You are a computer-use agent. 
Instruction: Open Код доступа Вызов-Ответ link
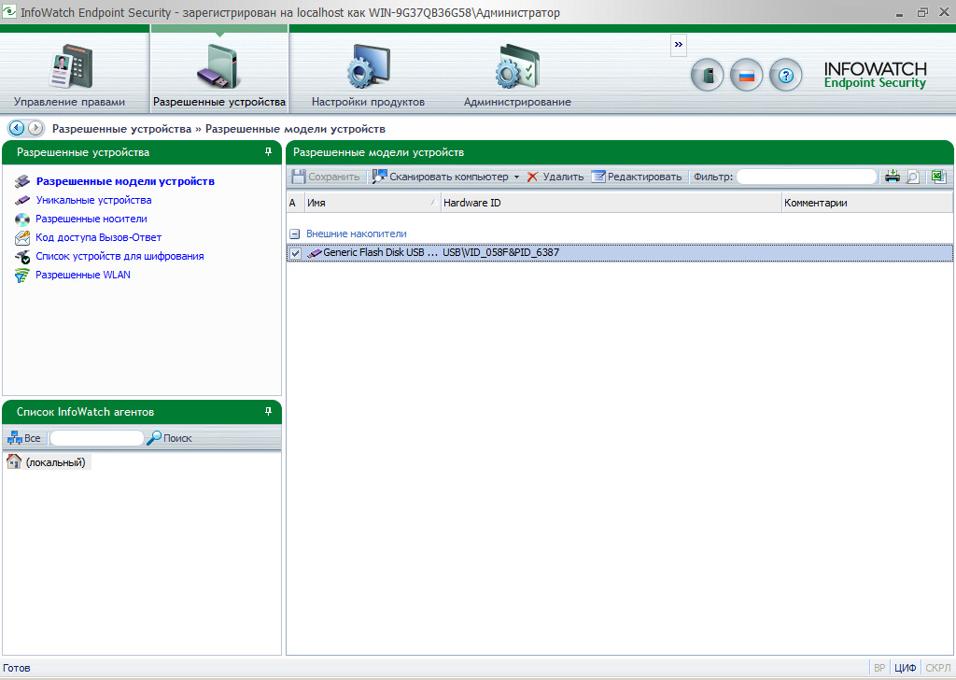pyautogui.click(x=98, y=237)
